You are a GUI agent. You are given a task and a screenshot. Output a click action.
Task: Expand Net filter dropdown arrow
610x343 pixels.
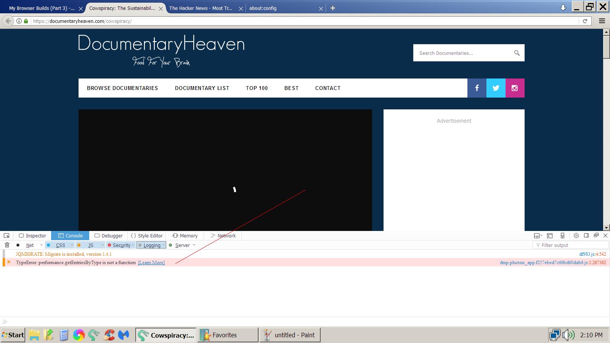point(42,245)
